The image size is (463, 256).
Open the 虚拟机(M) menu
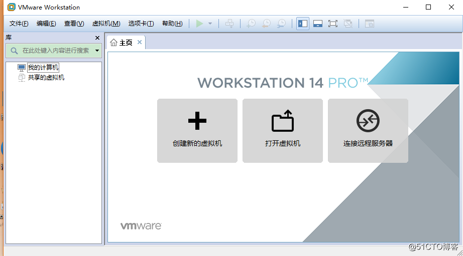pyautogui.click(x=106, y=24)
